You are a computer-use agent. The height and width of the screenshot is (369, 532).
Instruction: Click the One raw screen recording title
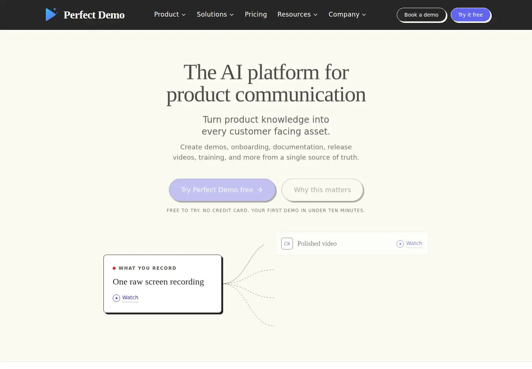(158, 282)
